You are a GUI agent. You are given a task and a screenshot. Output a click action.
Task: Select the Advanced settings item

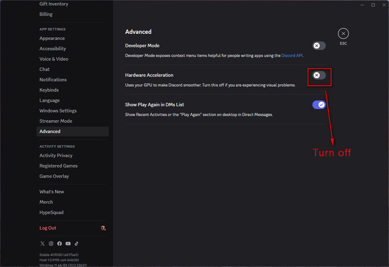coord(72,131)
